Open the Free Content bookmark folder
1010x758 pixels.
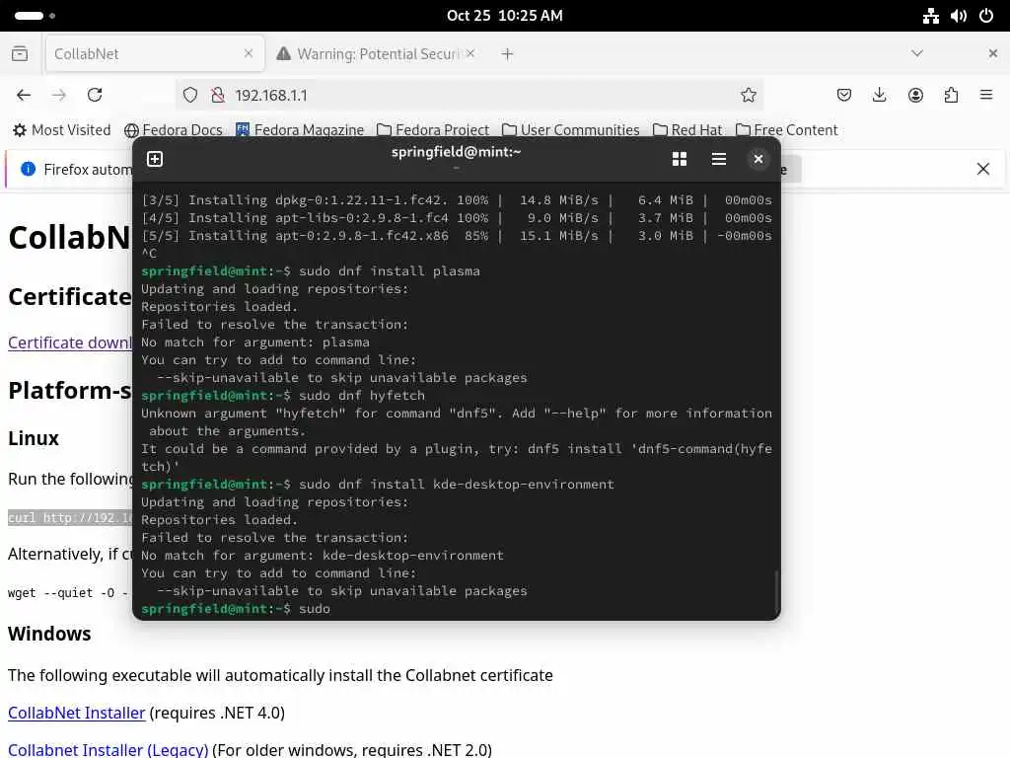[x=786, y=130]
